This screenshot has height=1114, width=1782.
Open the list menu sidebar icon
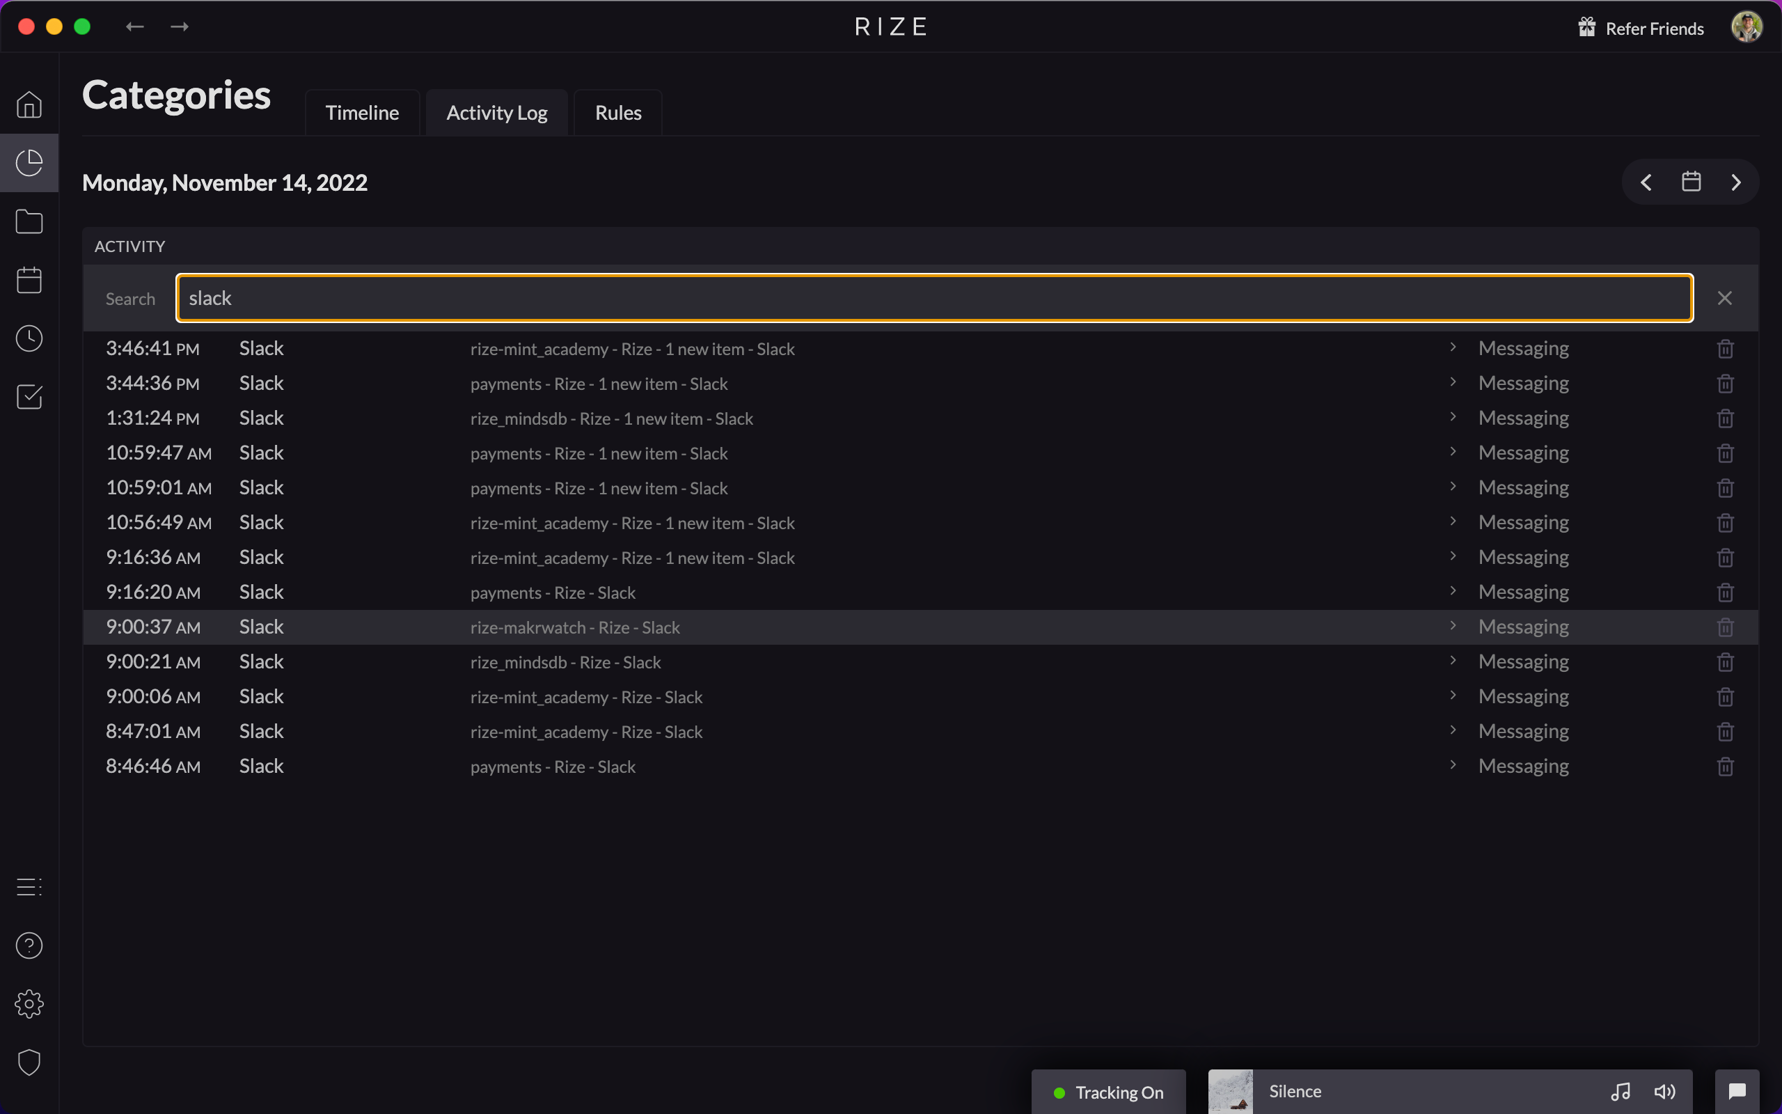[x=29, y=887]
